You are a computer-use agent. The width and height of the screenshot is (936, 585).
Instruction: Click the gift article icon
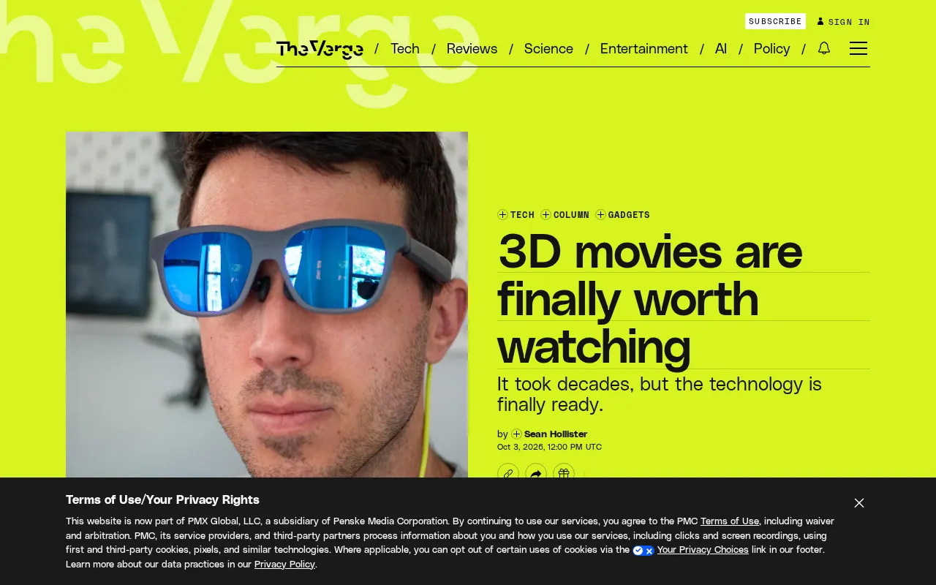564,474
